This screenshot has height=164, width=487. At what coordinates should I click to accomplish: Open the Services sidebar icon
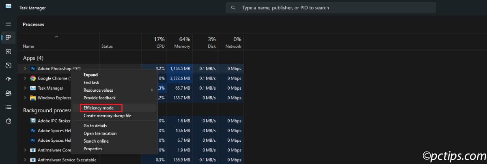tap(8, 121)
